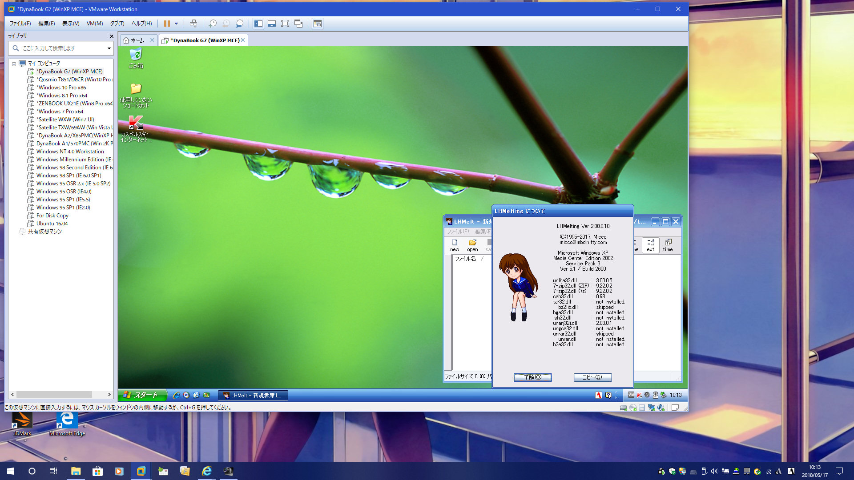Click the open icon in LHMelt toolbar
854x480 pixels.
(472, 245)
